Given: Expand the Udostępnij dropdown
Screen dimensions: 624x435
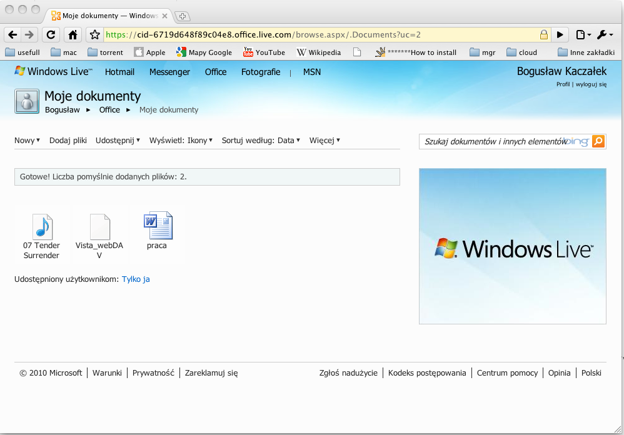Looking at the screenshot, I should pyautogui.click(x=118, y=141).
